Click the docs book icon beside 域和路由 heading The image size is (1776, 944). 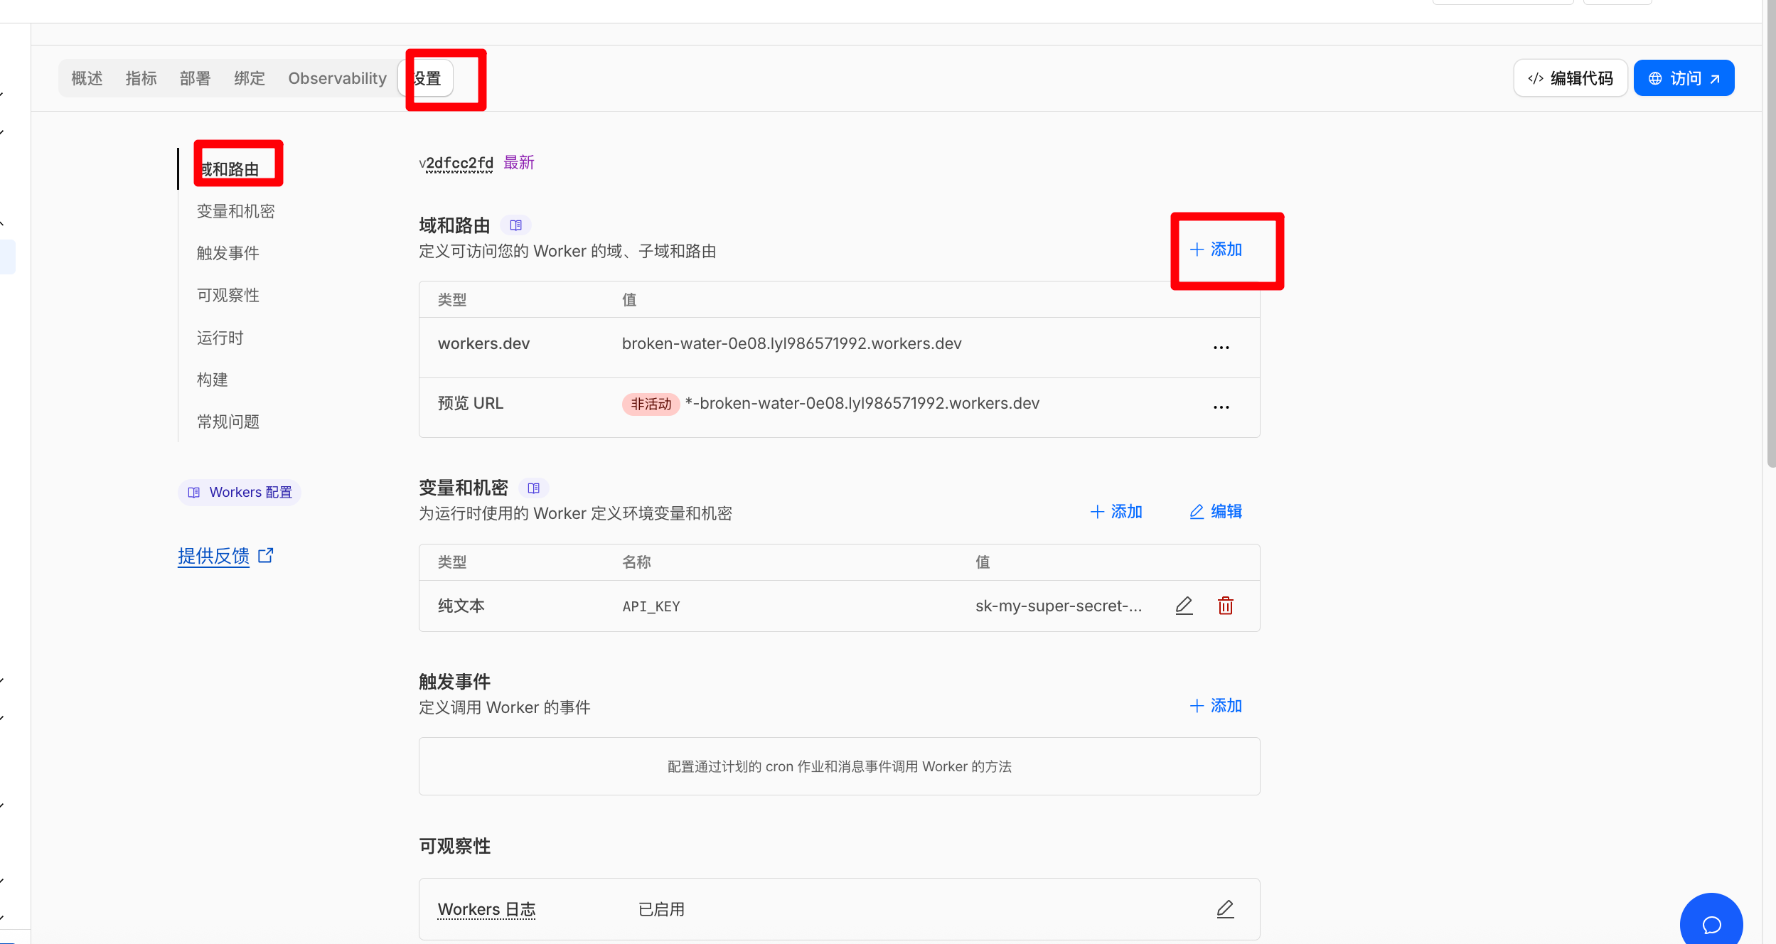pyautogui.click(x=515, y=225)
